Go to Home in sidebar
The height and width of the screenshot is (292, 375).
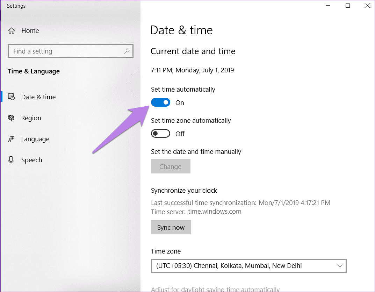point(30,31)
